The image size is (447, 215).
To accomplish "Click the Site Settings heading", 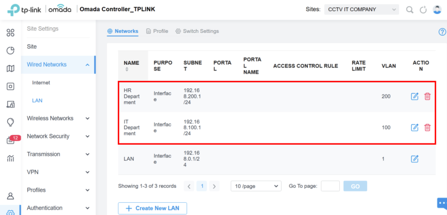I will tap(42, 29).
